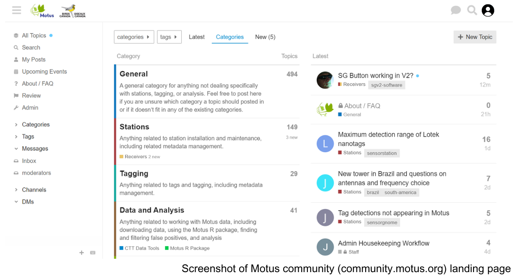The height and width of the screenshot is (276, 518).
Task: Switch to the Latest tab
Action: click(x=196, y=37)
